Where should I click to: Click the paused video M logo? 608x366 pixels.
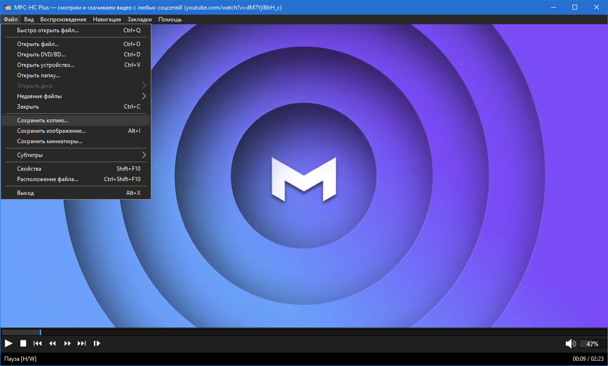pyautogui.click(x=304, y=179)
